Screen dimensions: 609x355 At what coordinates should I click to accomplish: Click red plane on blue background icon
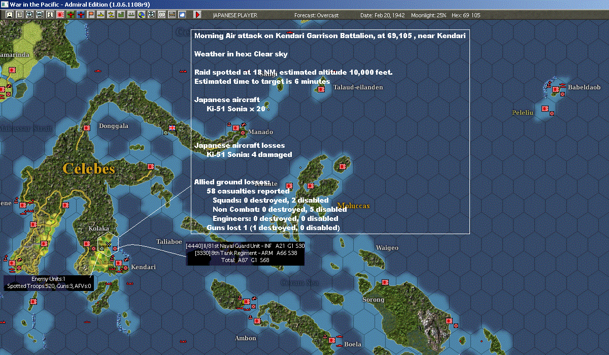[81, 15]
